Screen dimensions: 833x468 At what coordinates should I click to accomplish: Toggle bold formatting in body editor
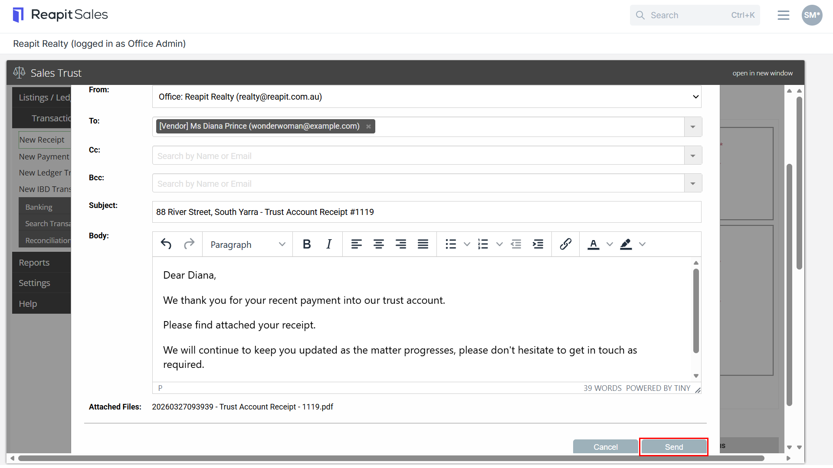pyautogui.click(x=307, y=244)
